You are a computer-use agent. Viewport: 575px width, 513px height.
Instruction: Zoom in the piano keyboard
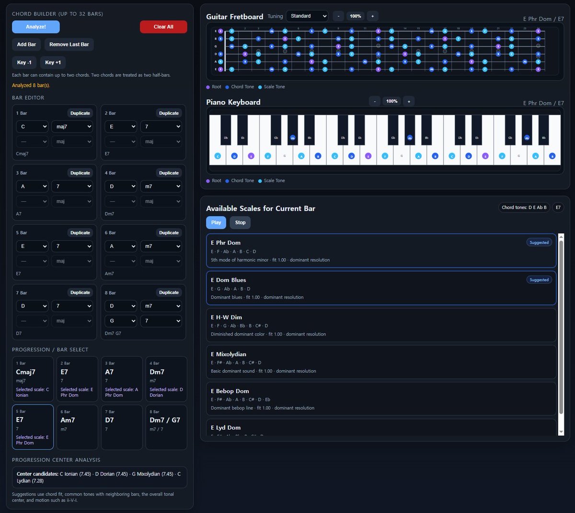(x=409, y=101)
